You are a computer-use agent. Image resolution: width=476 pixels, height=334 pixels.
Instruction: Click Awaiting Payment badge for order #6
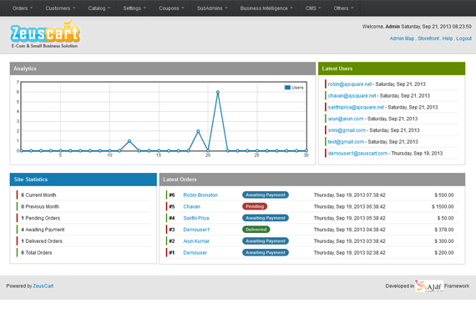266,195
